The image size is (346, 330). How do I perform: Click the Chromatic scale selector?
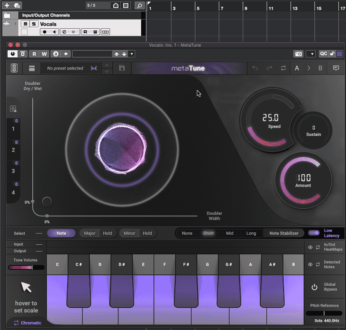pyautogui.click(x=28, y=323)
